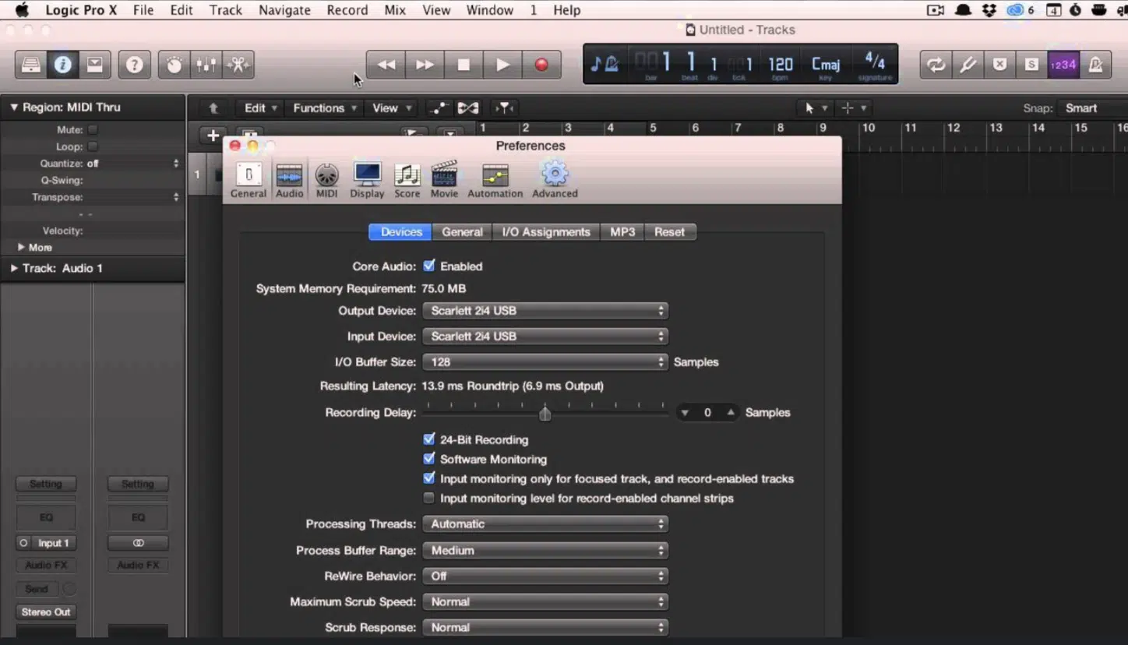Open the Processing Threads dropdown
The height and width of the screenshot is (645, 1128).
(x=545, y=523)
